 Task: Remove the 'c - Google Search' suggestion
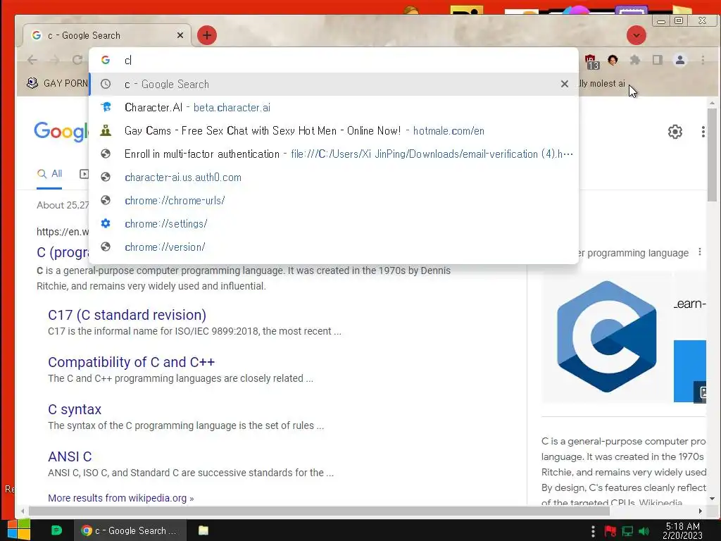[564, 84]
